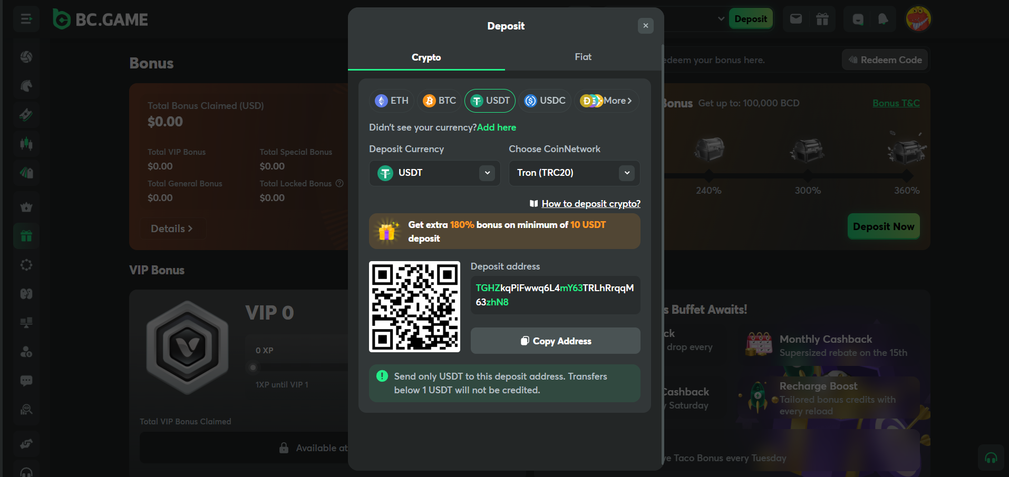
Task: Click the deposit address QR code
Action: (414, 306)
